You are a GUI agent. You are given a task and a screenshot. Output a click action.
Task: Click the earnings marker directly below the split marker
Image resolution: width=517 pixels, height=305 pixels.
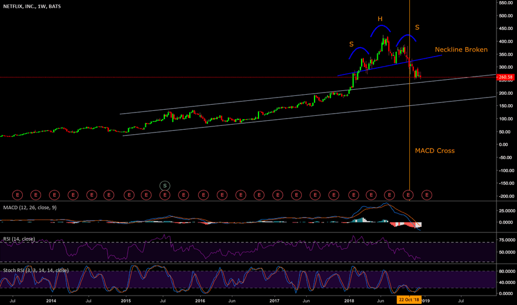coord(165,195)
